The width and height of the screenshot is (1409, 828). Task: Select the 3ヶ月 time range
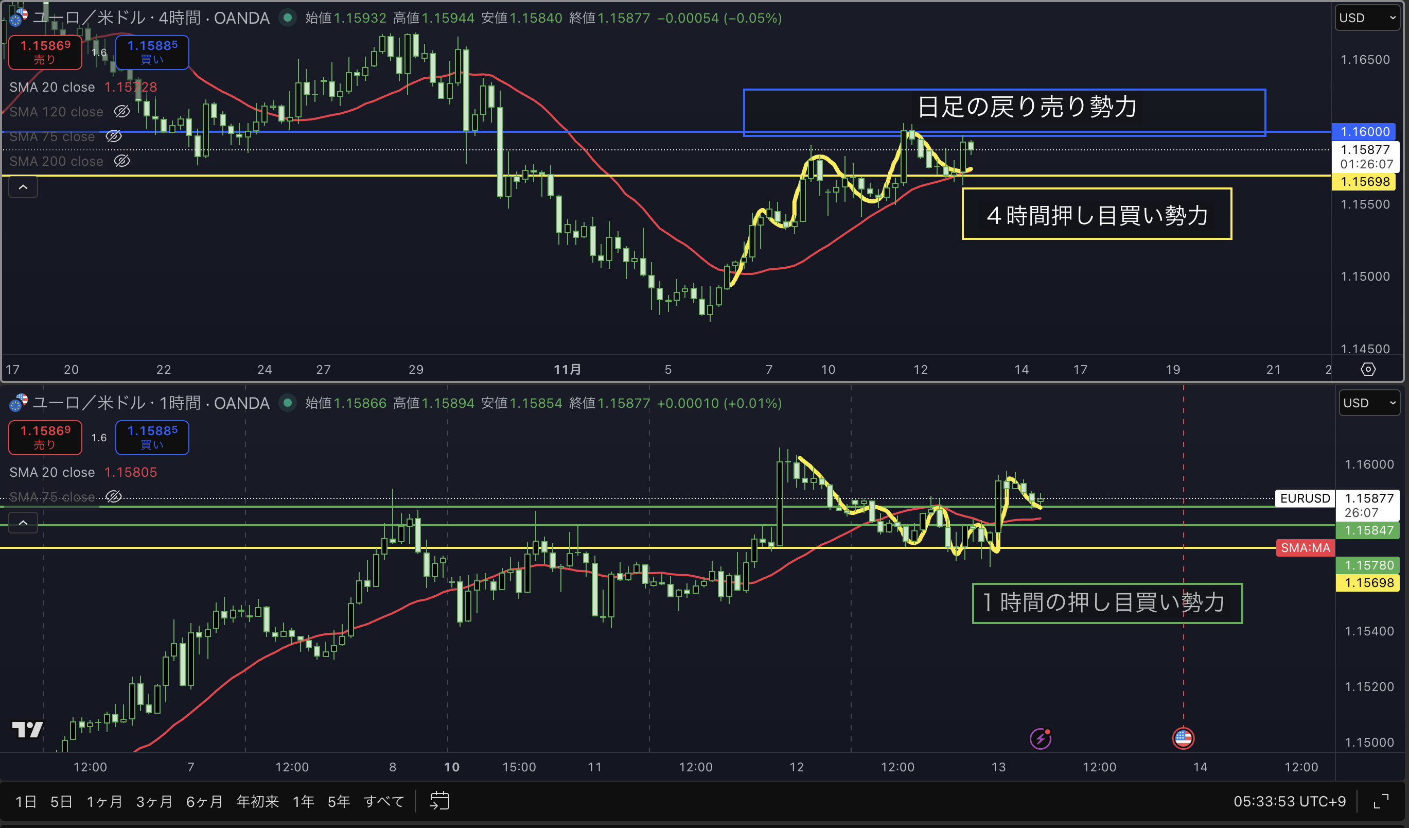tap(154, 801)
